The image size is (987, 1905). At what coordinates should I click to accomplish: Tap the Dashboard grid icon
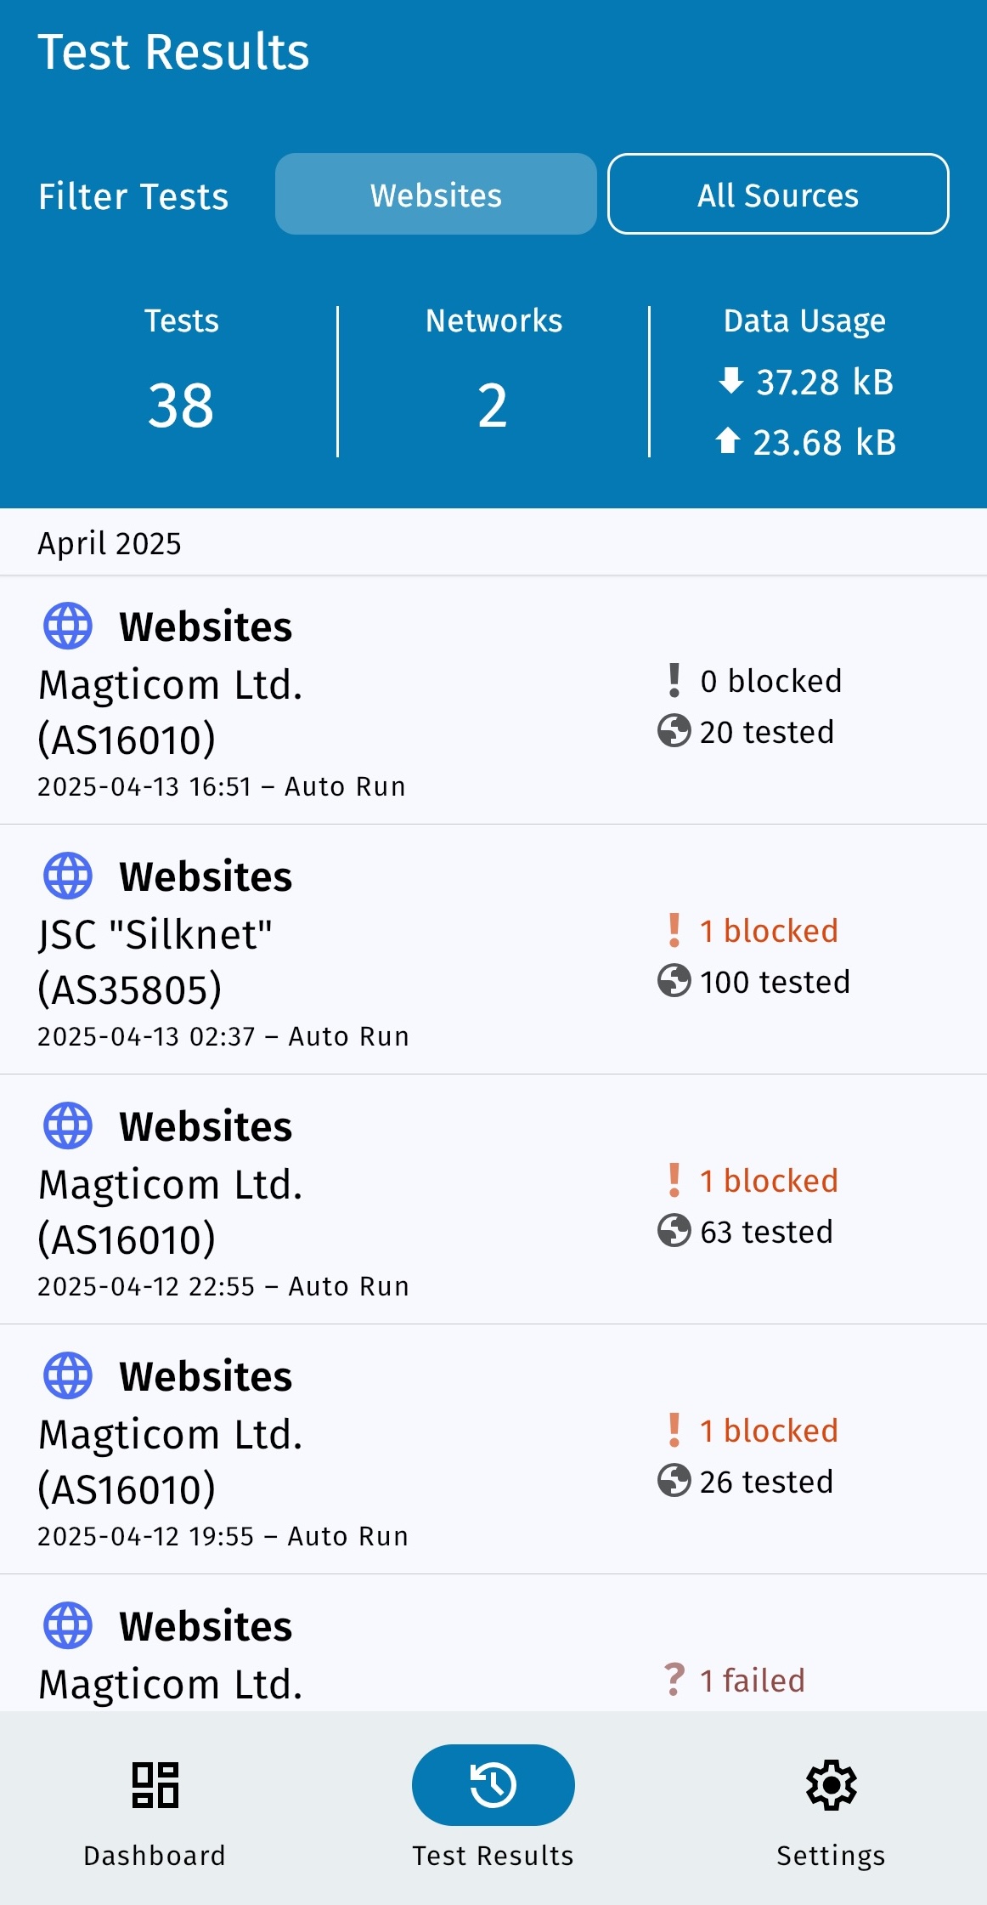point(155,1784)
